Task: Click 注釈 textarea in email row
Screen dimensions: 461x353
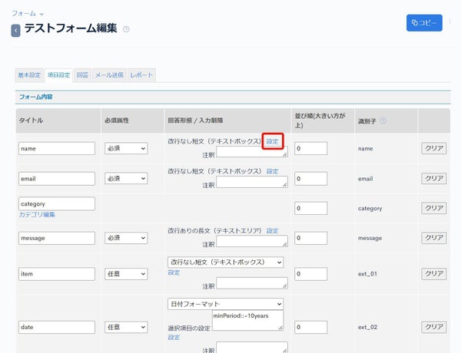Action: [252, 182]
